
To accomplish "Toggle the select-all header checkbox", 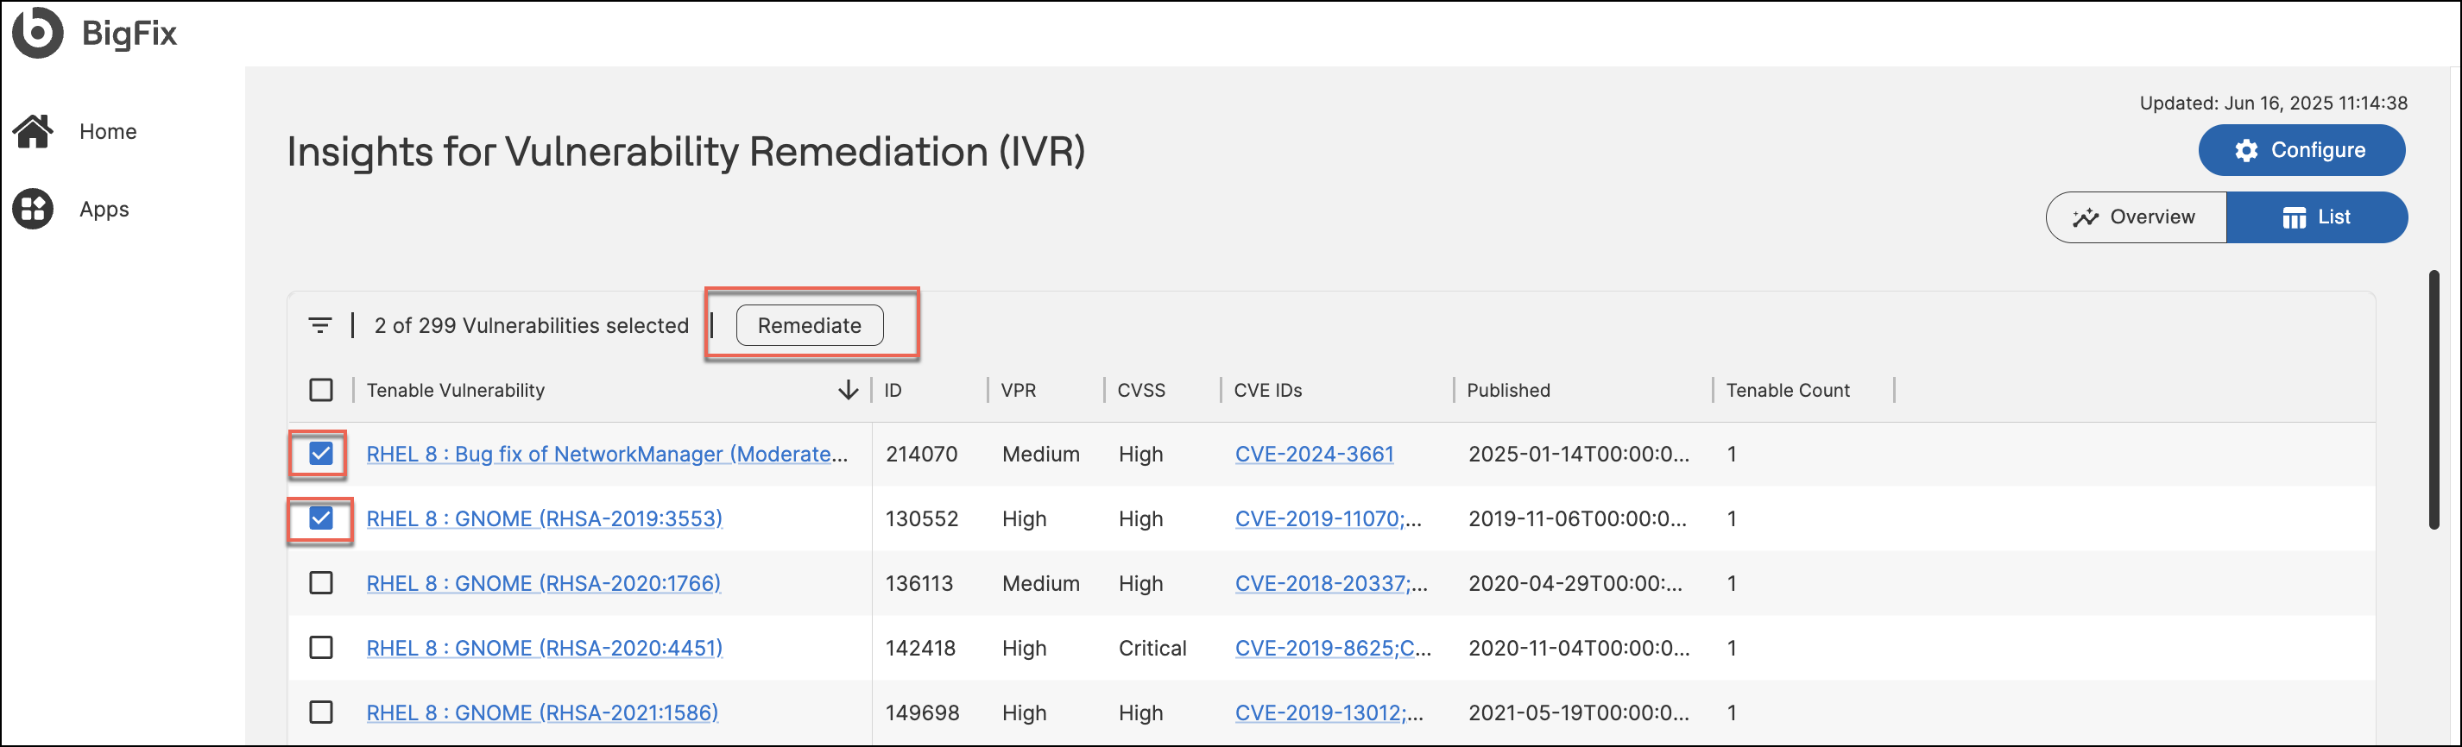I will 321,390.
